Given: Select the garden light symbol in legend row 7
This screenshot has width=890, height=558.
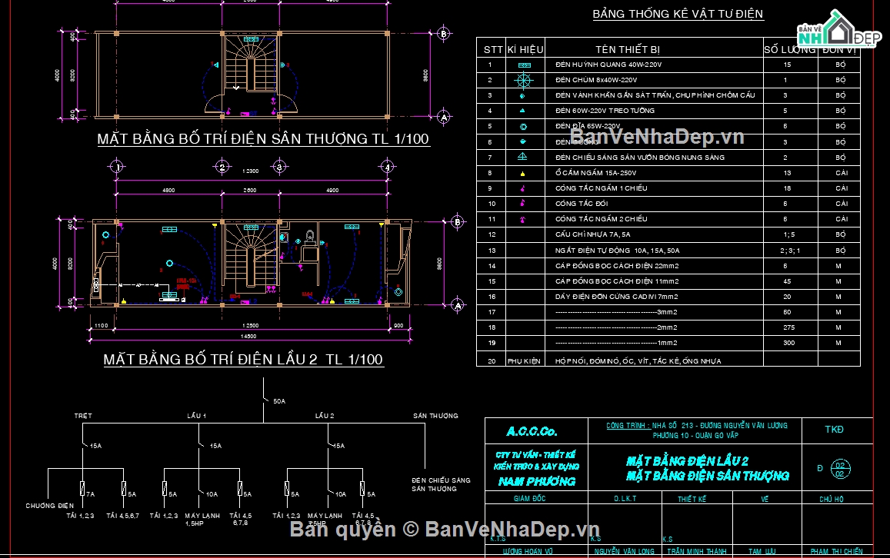Looking at the screenshot, I should click(x=523, y=157).
